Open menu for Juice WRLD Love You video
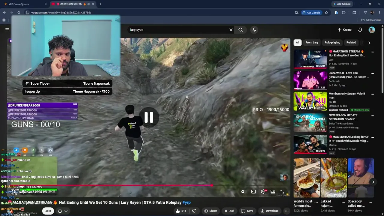This screenshot has height=216, width=384. [372, 73]
